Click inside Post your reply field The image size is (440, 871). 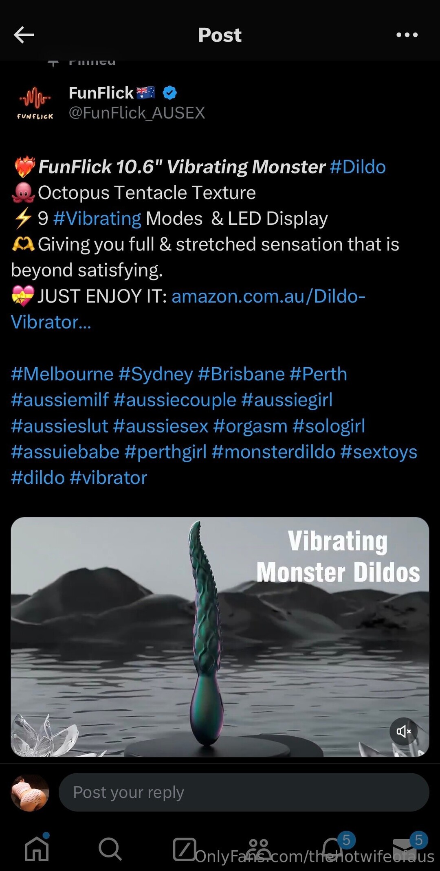(x=244, y=792)
